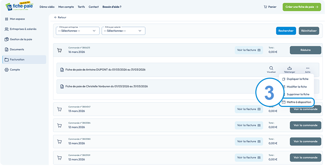This screenshot has width=325, height=166.
Task: Go back with Retour link
Action: 60,17
